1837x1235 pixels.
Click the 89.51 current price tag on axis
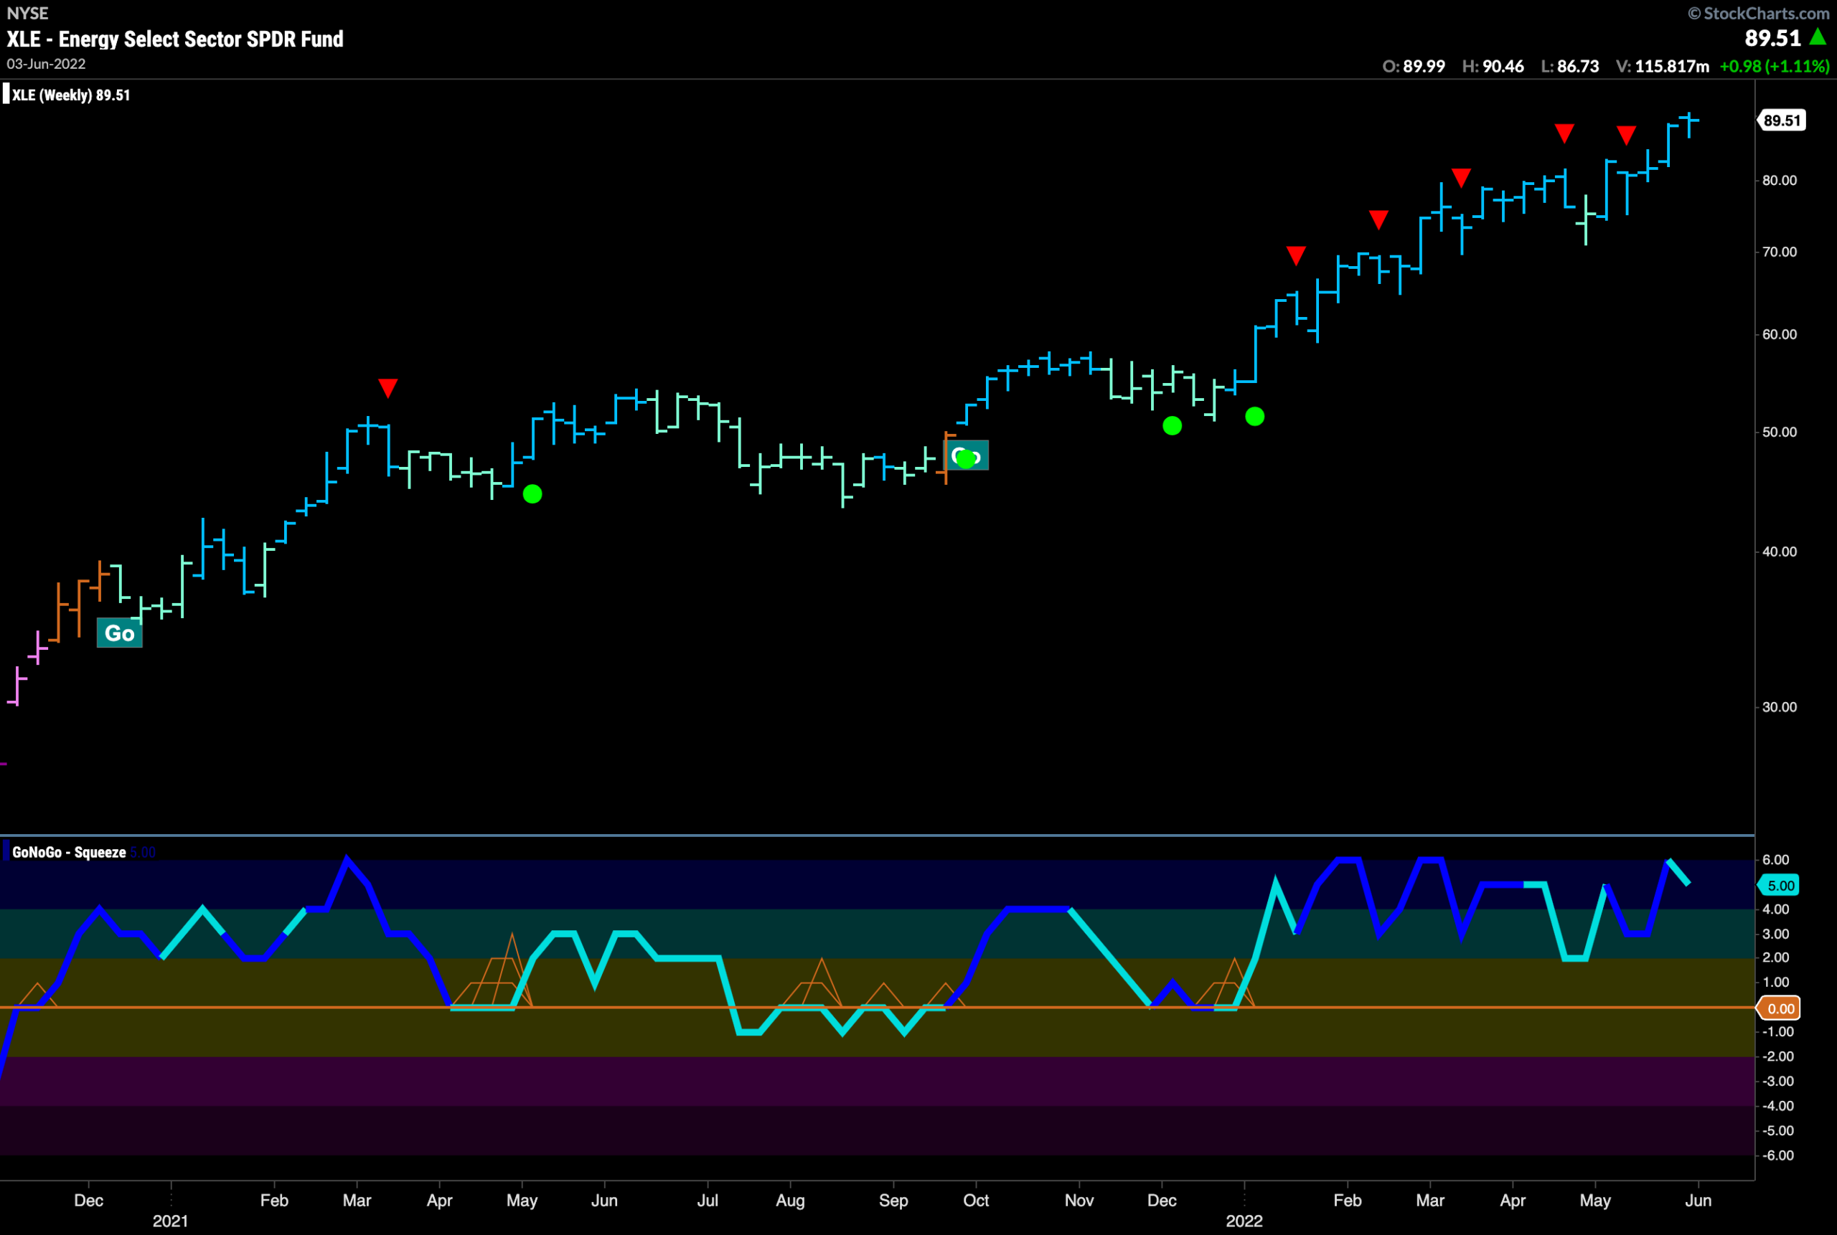click(x=1782, y=120)
